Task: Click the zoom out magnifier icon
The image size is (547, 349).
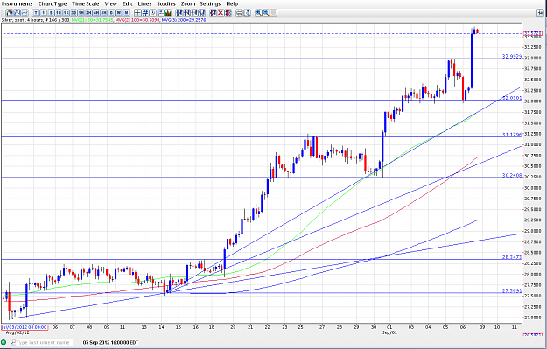Action: tap(266, 13)
